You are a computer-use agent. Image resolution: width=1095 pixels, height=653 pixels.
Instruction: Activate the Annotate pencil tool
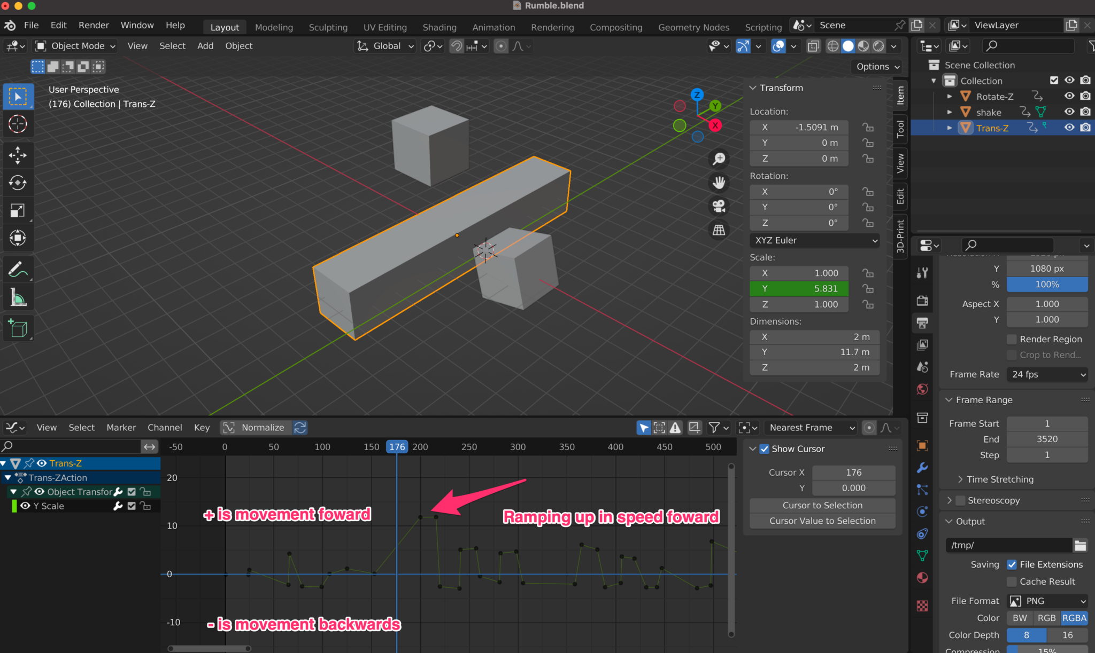click(x=18, y=270)
